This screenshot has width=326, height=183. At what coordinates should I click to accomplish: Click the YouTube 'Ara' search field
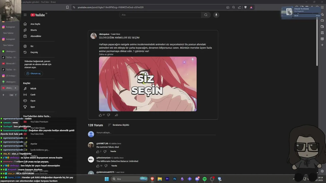[x=160, y=15]
